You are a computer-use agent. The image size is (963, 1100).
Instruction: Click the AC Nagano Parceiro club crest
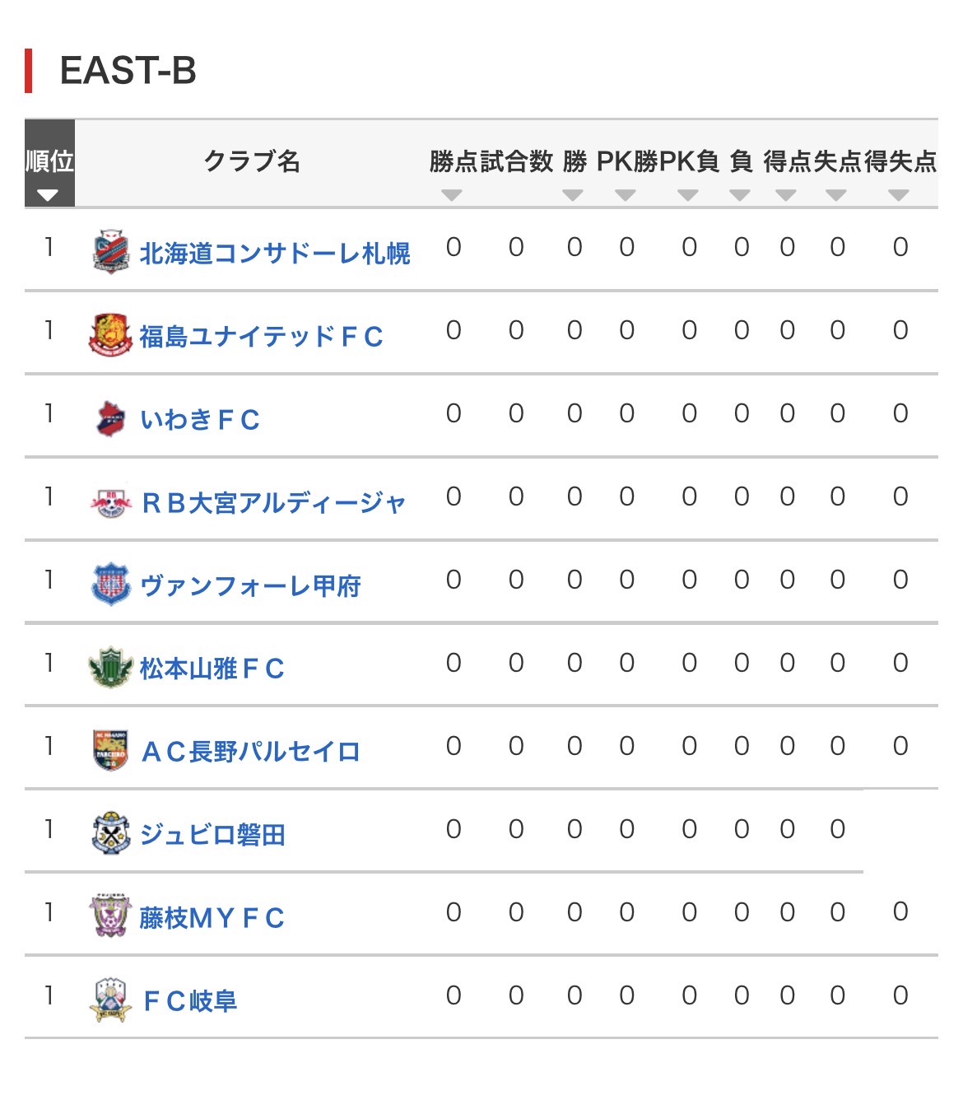point(110,751)
